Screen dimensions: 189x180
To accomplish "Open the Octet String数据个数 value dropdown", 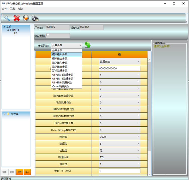I will click(x=119, y=130).
